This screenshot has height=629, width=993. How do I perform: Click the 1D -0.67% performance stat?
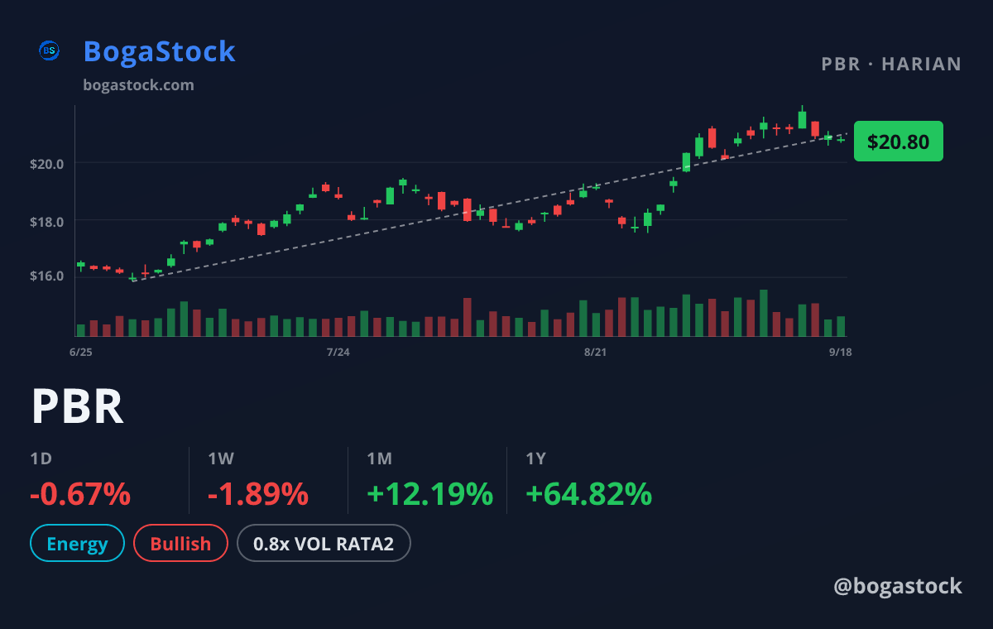point(80,481)
